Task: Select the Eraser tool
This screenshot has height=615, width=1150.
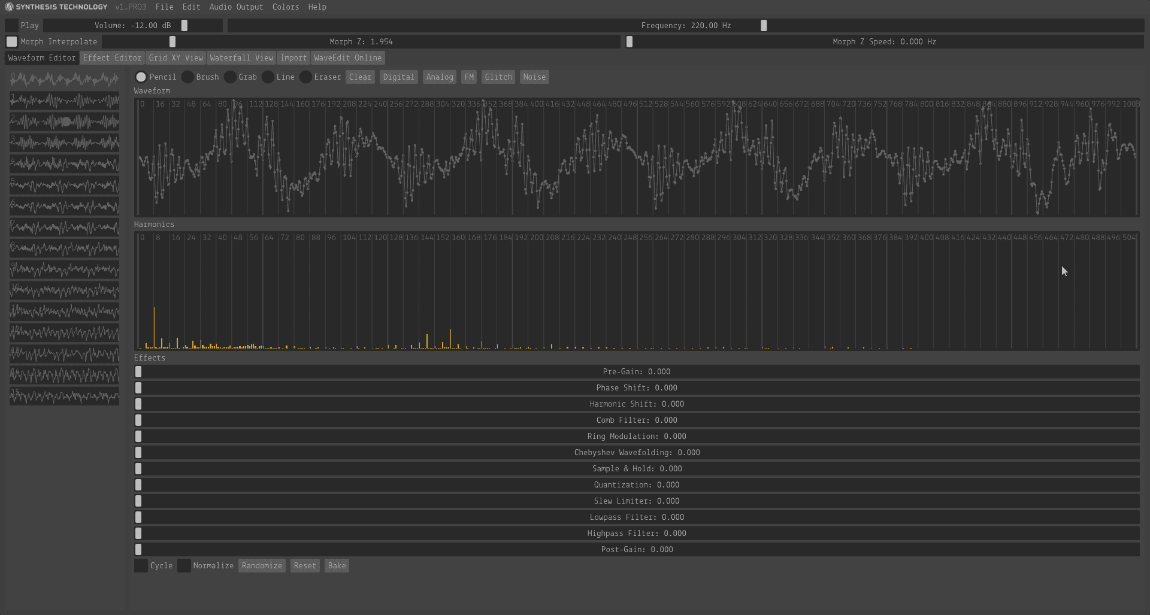Action: (x=306, y=77)
